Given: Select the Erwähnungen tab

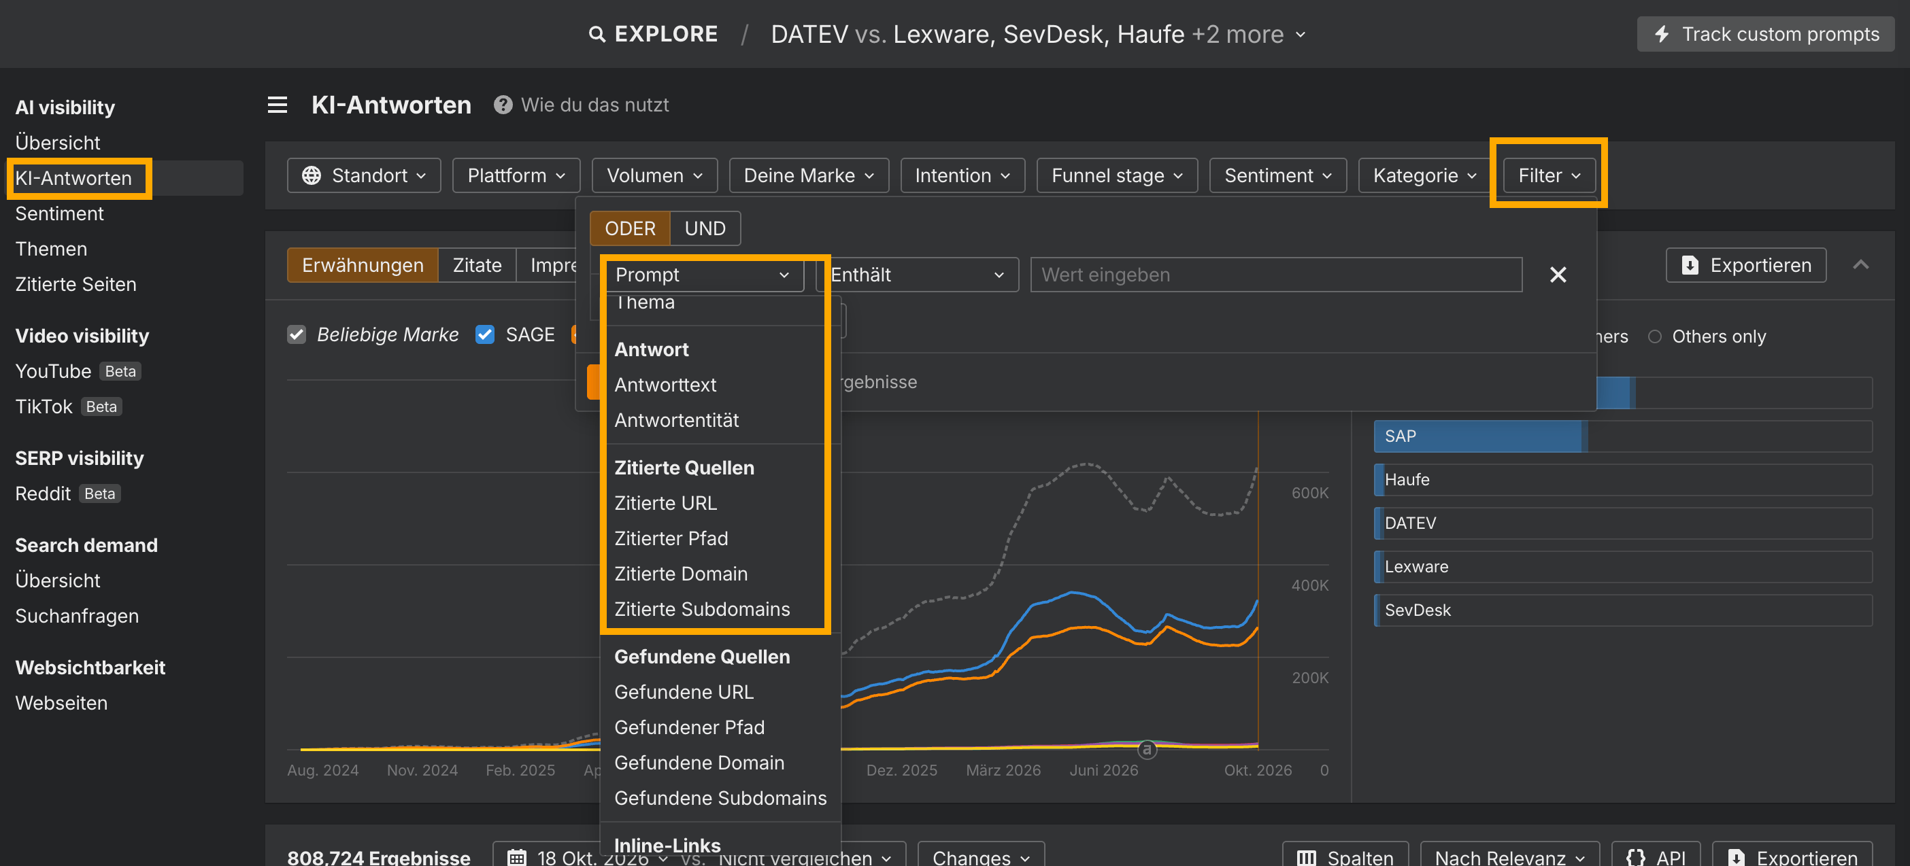Looking at the screenshot, I should (x=363, y=265).
